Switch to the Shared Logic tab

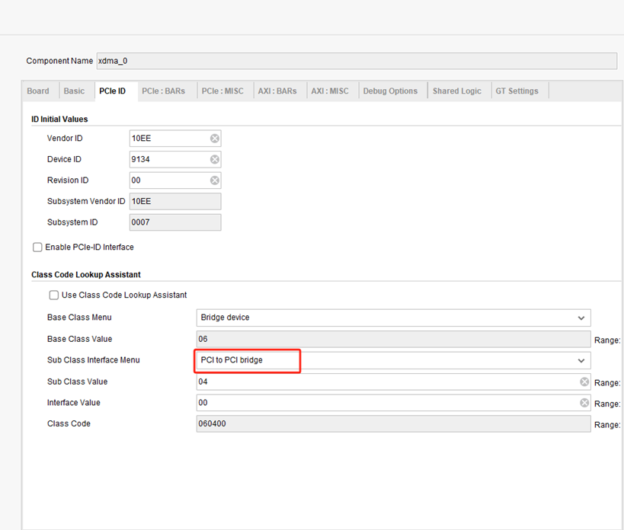coord(457,91)
